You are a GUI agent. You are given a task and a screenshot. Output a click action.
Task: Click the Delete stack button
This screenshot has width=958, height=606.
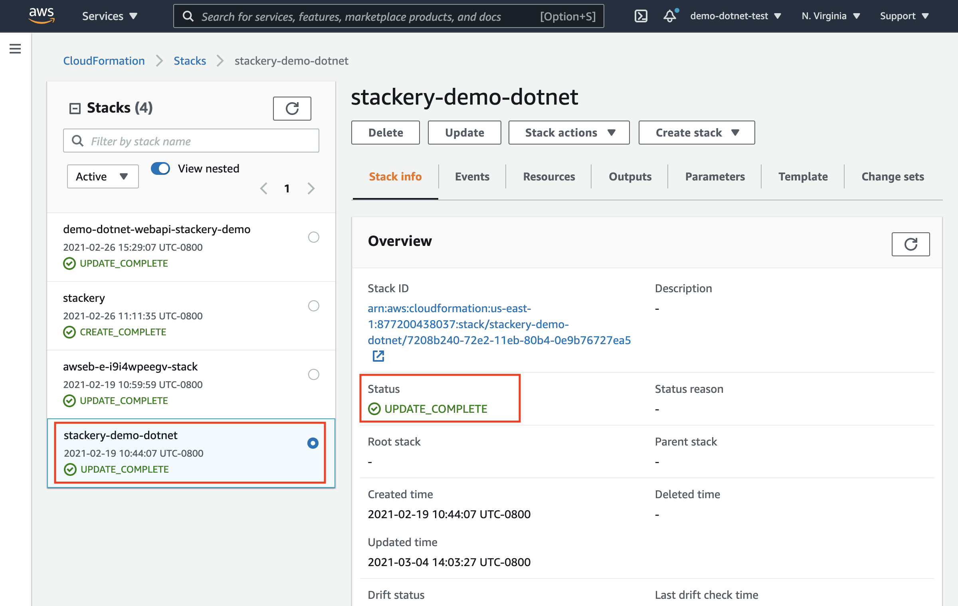386,133
